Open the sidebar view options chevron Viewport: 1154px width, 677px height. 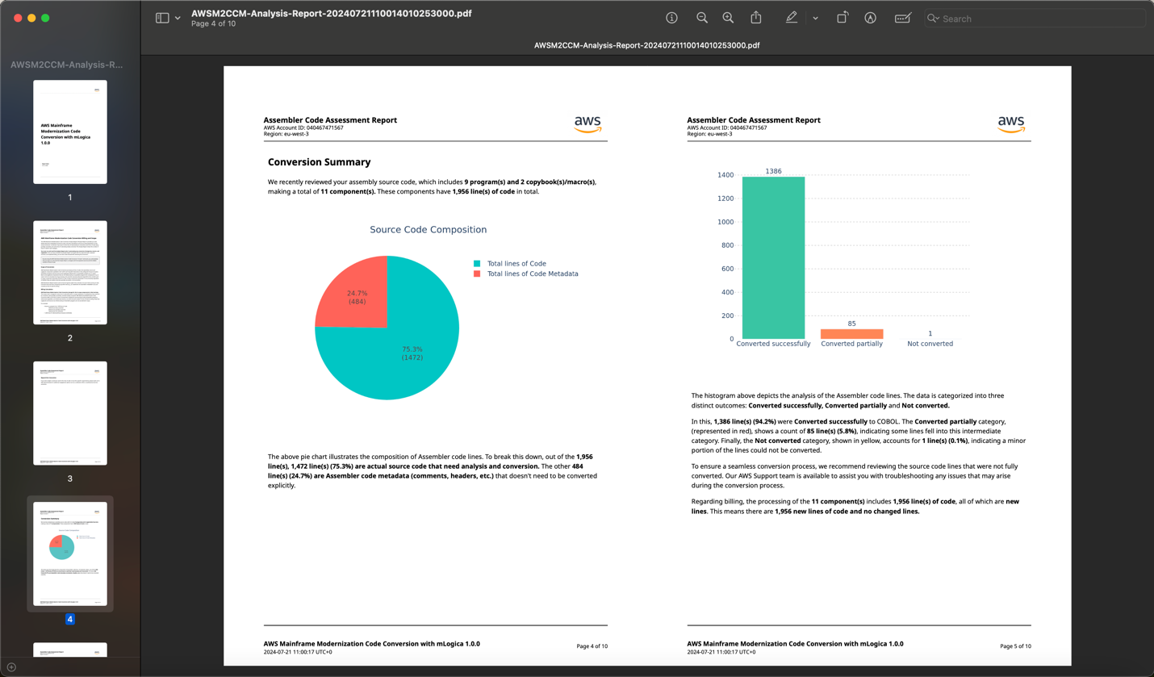pos(178,18)
